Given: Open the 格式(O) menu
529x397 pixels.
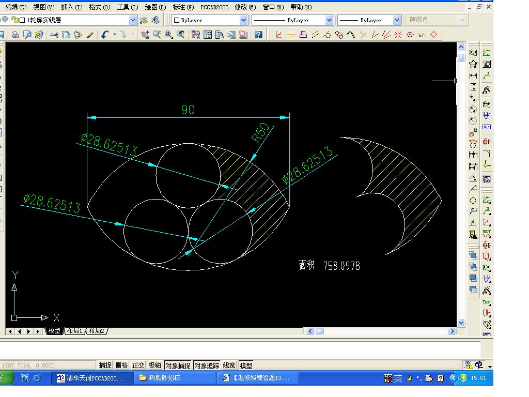Looking at the screenshot, I should (100, 7).
